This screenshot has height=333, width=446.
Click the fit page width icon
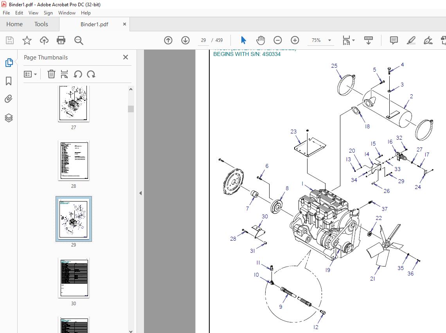[x=346, y=40]
